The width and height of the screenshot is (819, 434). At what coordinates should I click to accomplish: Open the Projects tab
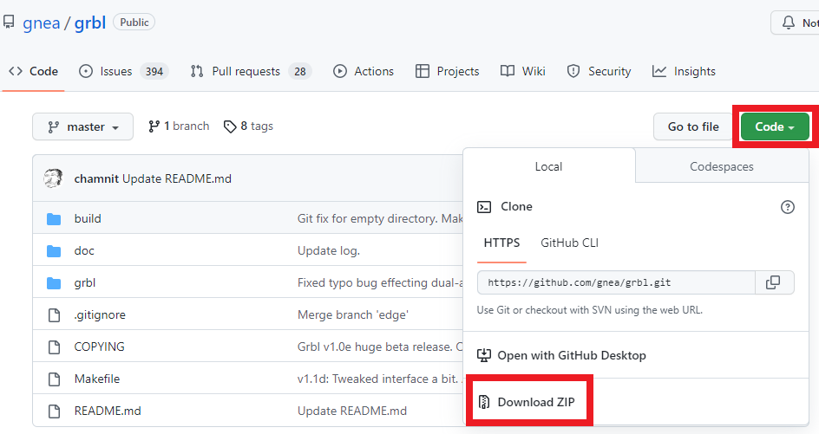[x=447, y=71]
